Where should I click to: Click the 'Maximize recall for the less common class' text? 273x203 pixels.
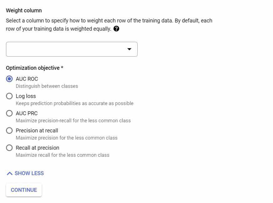[63, 155]
